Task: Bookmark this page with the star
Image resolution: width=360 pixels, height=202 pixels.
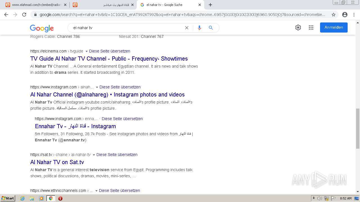Action: 334,15
